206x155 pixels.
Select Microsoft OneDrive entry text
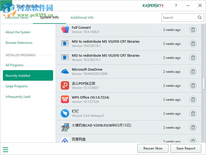pos(87,69)
